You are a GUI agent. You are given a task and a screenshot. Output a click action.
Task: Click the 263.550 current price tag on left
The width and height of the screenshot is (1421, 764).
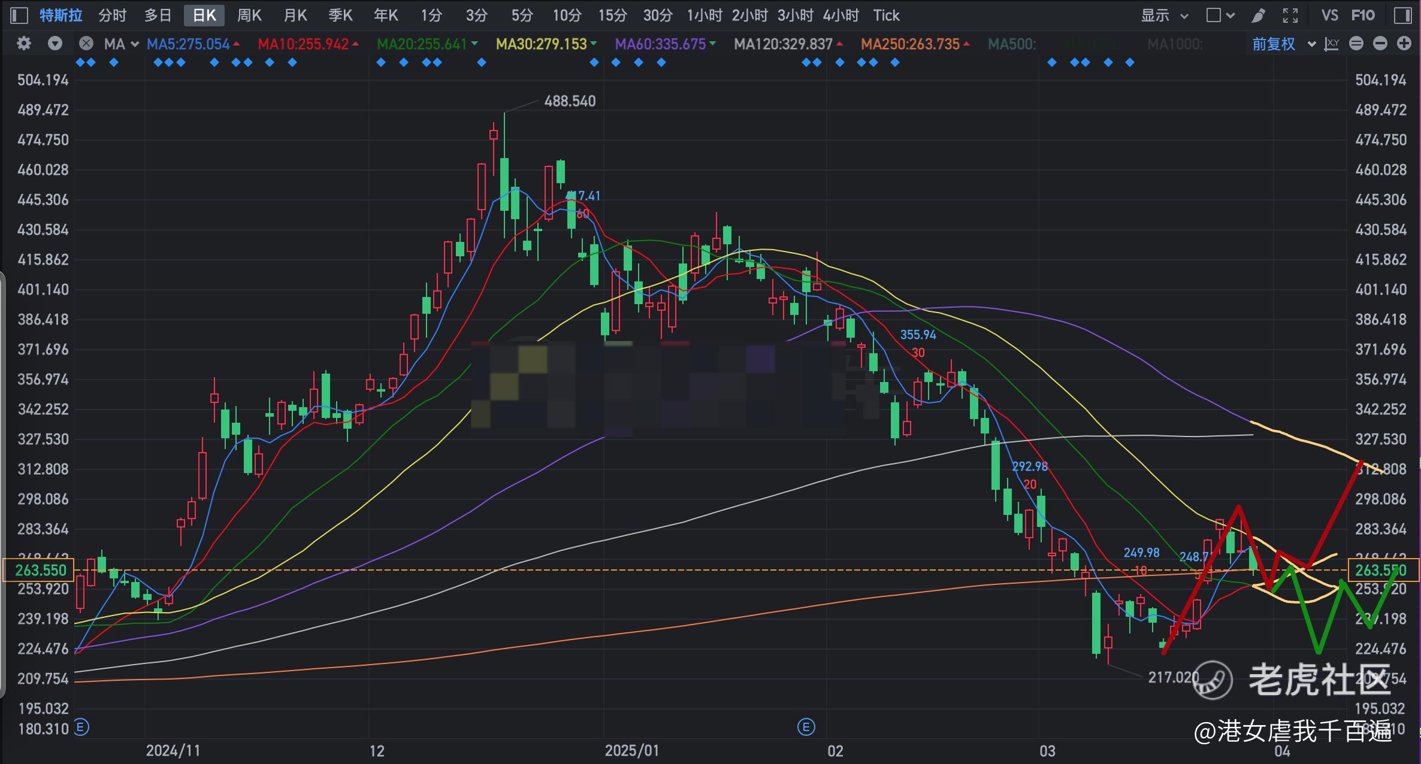[x=39, y=570]
